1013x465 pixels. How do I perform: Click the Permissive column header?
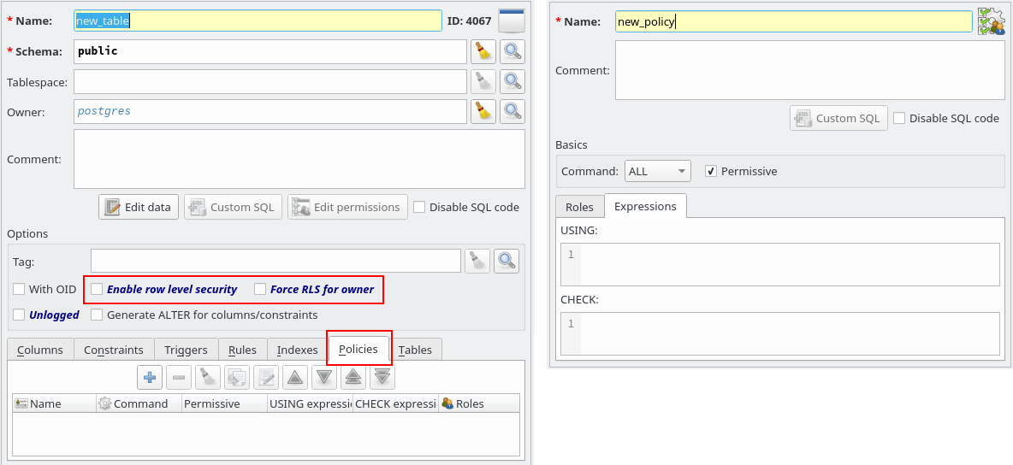coord(224,403)
